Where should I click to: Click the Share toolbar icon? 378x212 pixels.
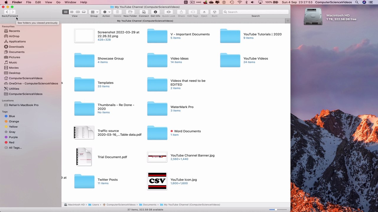coord(181,12)
